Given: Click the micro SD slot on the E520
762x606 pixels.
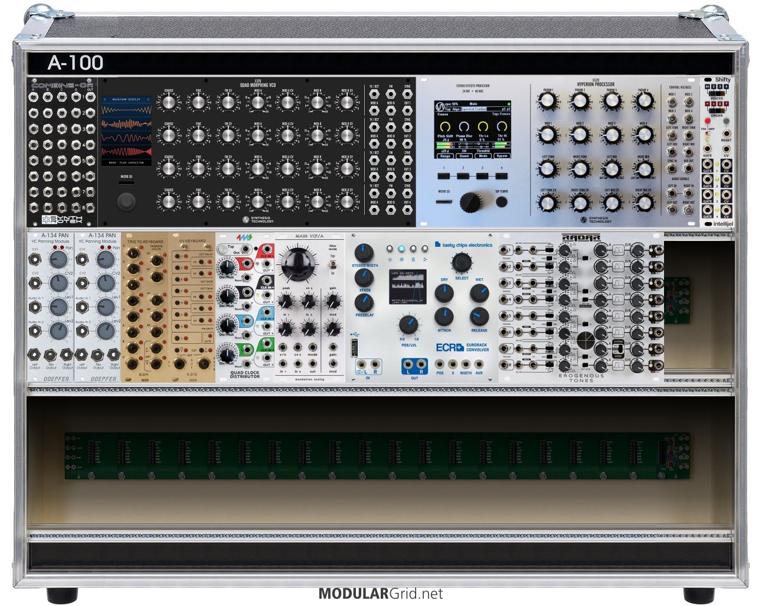Looking at the screenshot, I should [444, 201].
